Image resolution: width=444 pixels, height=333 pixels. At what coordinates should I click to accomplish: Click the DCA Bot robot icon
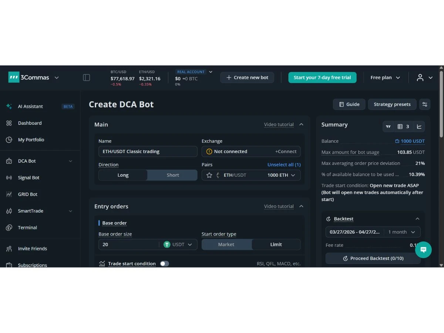[9, 161]
